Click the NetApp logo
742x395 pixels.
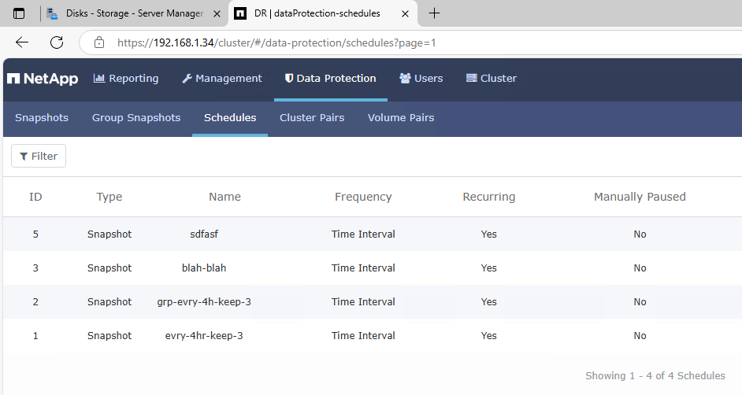point(43,79)
